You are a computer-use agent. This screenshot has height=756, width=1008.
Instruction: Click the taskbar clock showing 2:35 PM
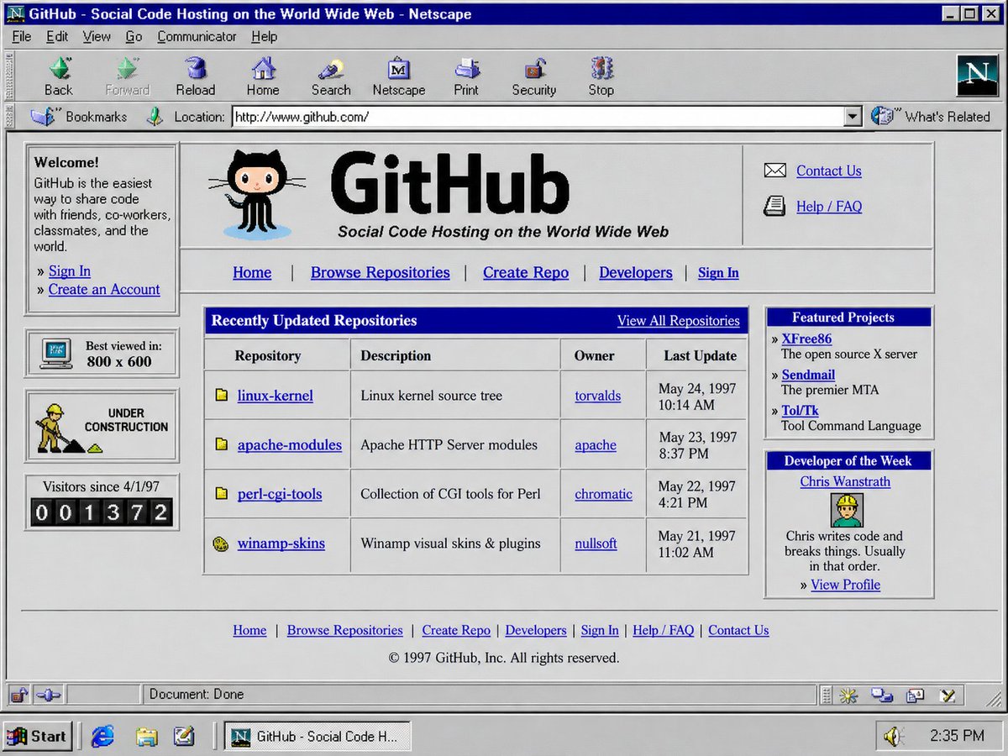pyautogui.click(x=957, y=736)
